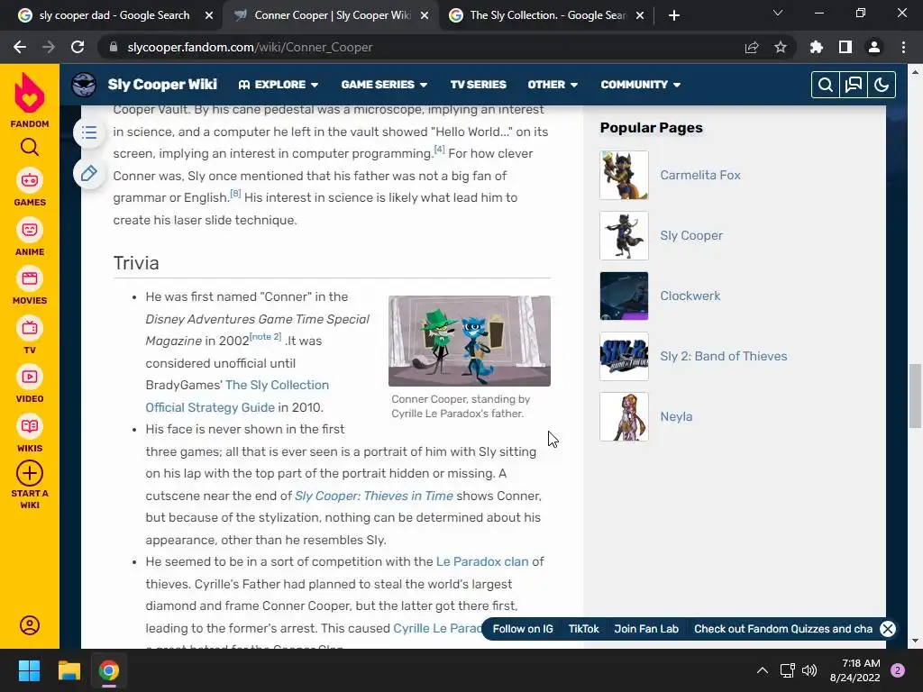This screenshot has width=923, height=692.
Task: Open 'Sly Cooper: Thieves in Time' link
Action: coord(374,496)
